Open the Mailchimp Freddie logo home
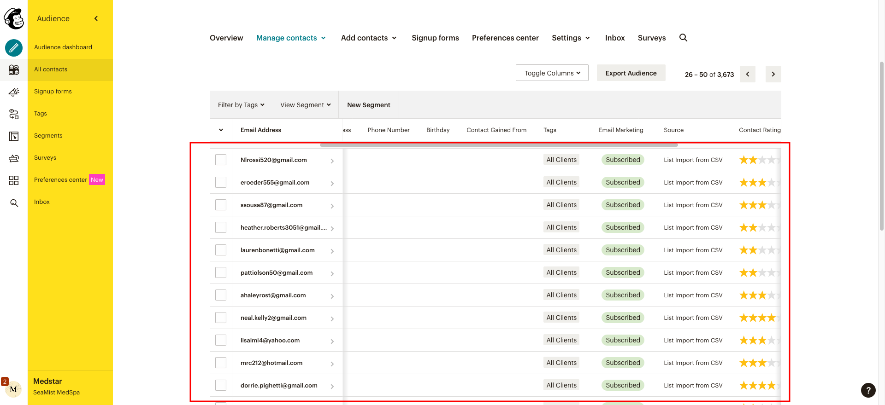885x405 pixels. click(14, 18)
